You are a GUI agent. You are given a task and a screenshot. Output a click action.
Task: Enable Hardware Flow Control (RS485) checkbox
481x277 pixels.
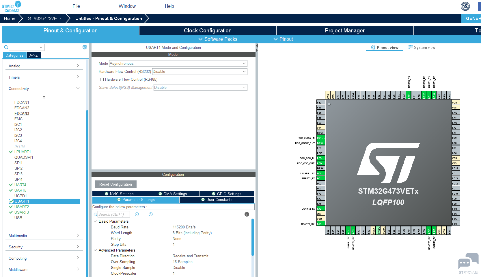(x=102, y=80)
